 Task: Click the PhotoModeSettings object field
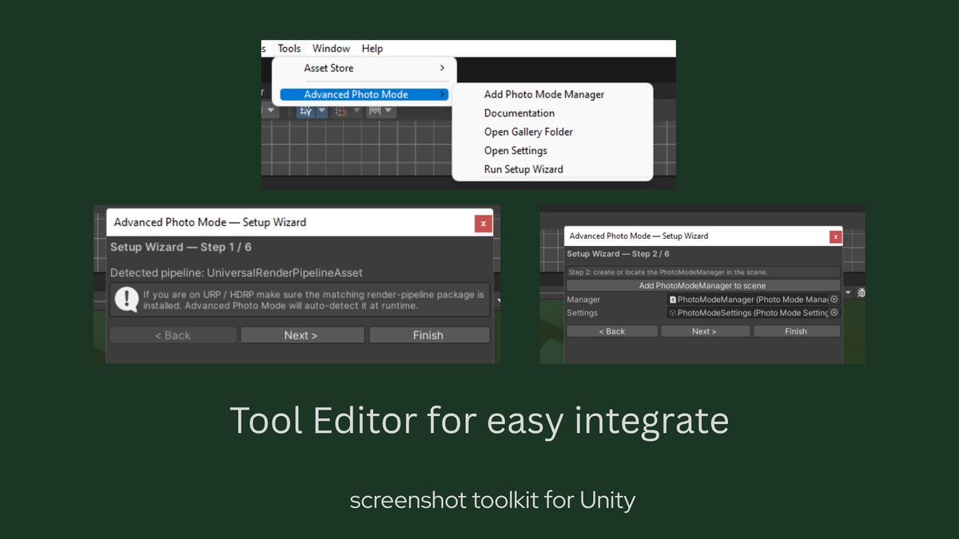[x=754, y=313]
